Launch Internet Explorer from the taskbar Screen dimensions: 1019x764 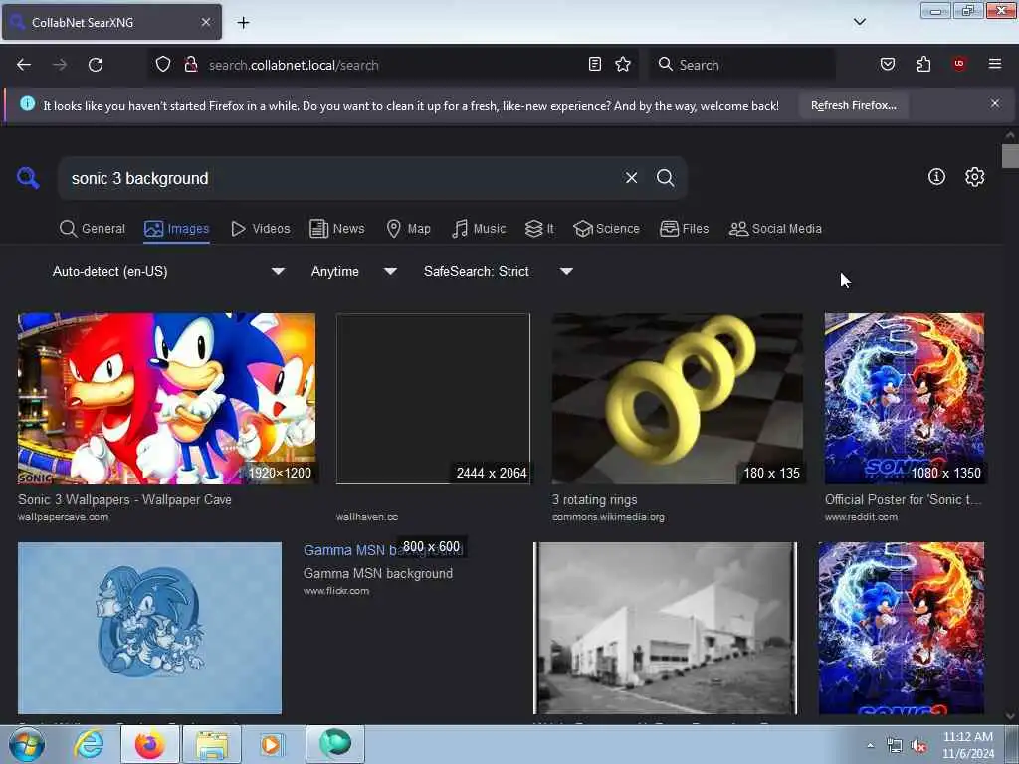pos(89,744)
